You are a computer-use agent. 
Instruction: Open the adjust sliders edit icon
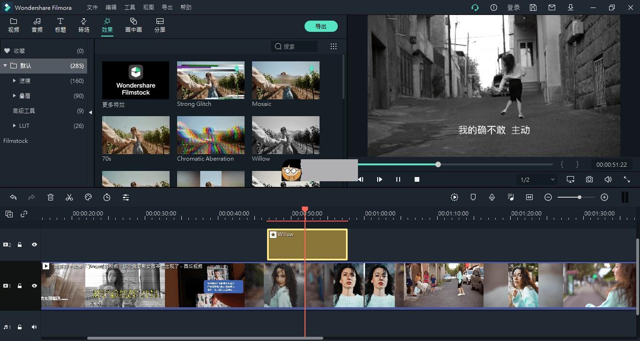[126, 198]
